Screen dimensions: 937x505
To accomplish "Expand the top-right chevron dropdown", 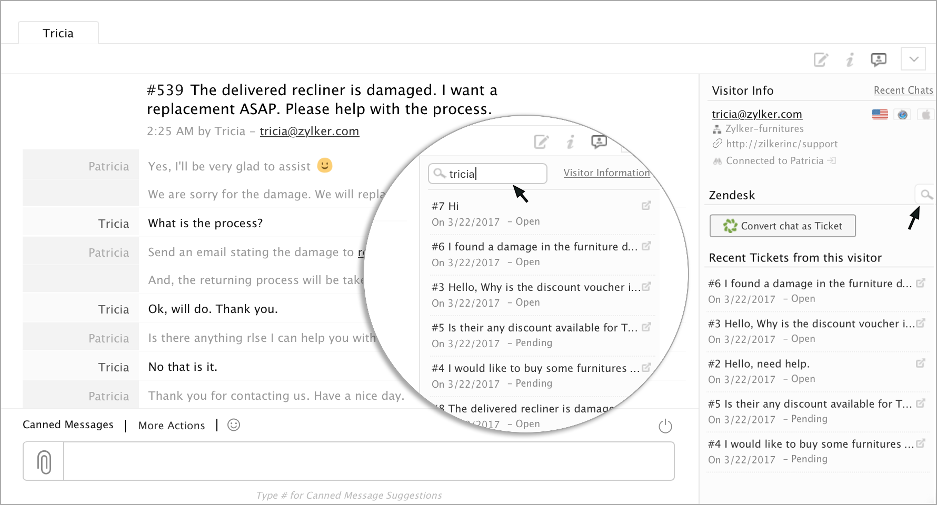I will pos(913,59).
